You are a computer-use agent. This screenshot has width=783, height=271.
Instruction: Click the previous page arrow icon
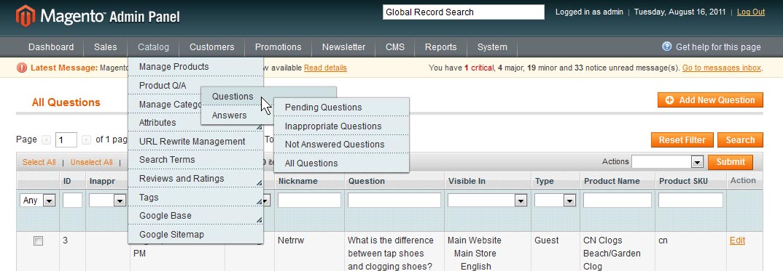[47, 140]
